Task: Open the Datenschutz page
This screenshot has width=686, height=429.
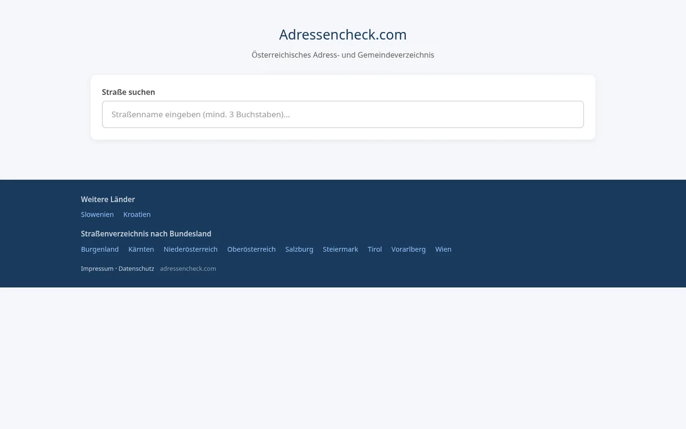Action: pyautogui.click(x=136, y=269)
